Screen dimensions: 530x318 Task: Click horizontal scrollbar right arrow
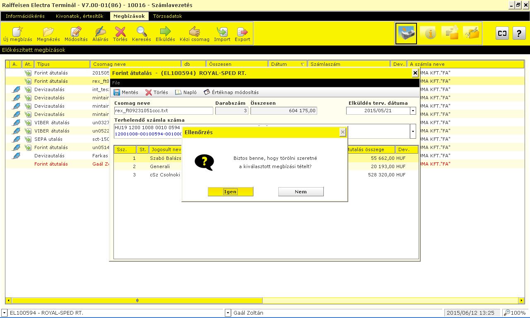point(521,300)
